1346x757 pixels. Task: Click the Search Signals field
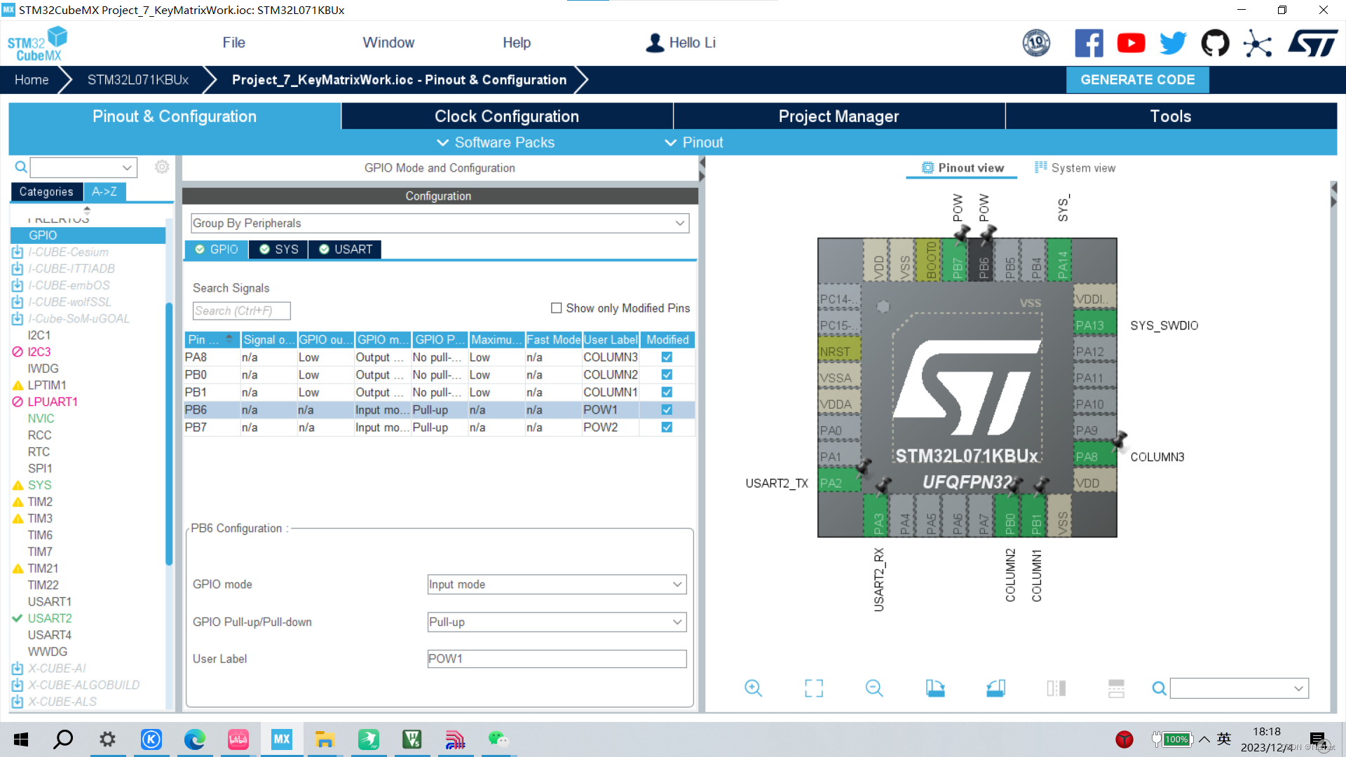click(x=241, y=311)
